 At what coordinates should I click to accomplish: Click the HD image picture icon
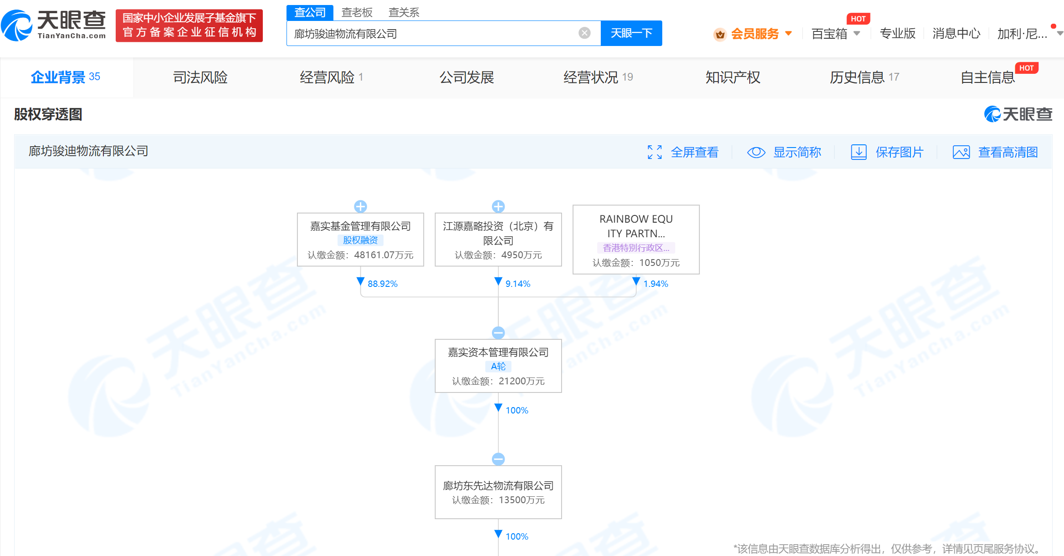pyautogui.click(x=961, y=152)
